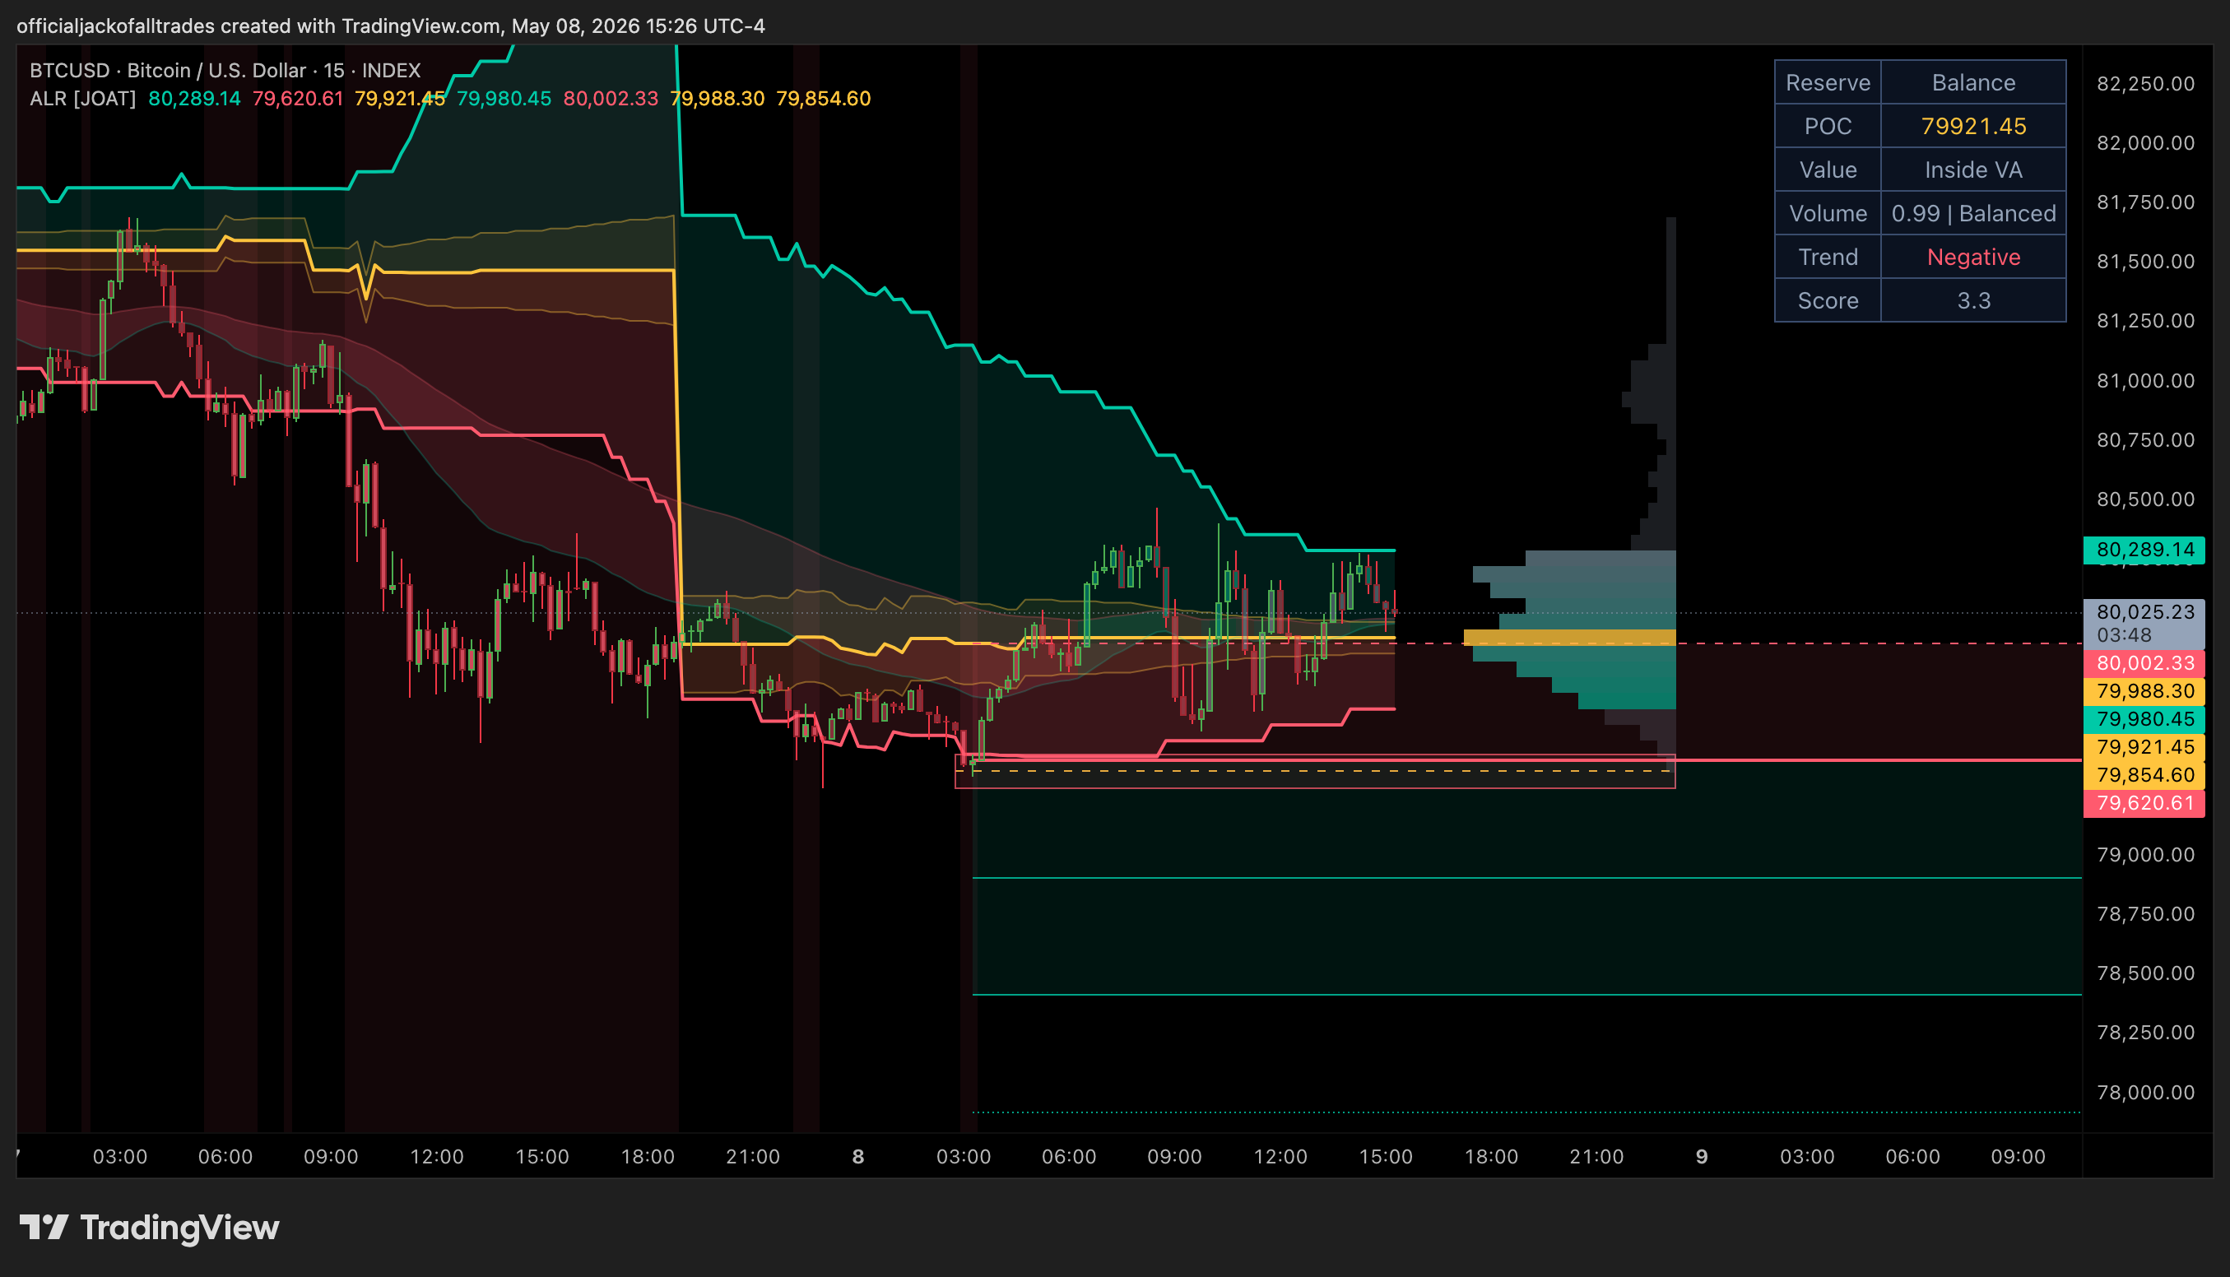Click the Score value 3.3
The image size is (2230, 1277).
[1973, 301]
